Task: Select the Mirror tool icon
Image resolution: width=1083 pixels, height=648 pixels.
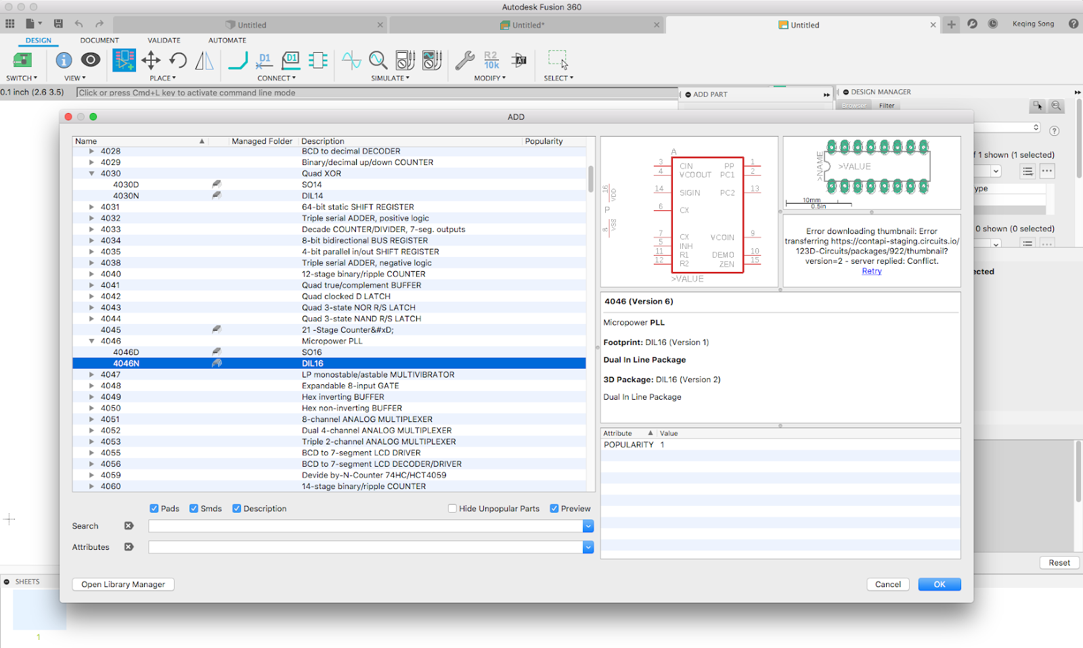Action: (x=204, y=60)
